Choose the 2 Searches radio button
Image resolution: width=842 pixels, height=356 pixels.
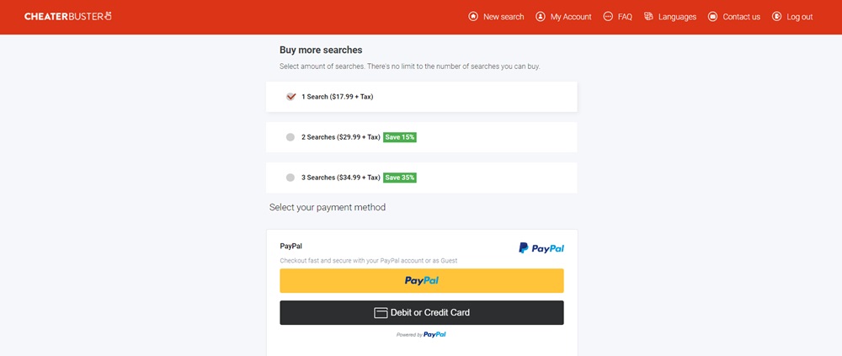point(290,137)
